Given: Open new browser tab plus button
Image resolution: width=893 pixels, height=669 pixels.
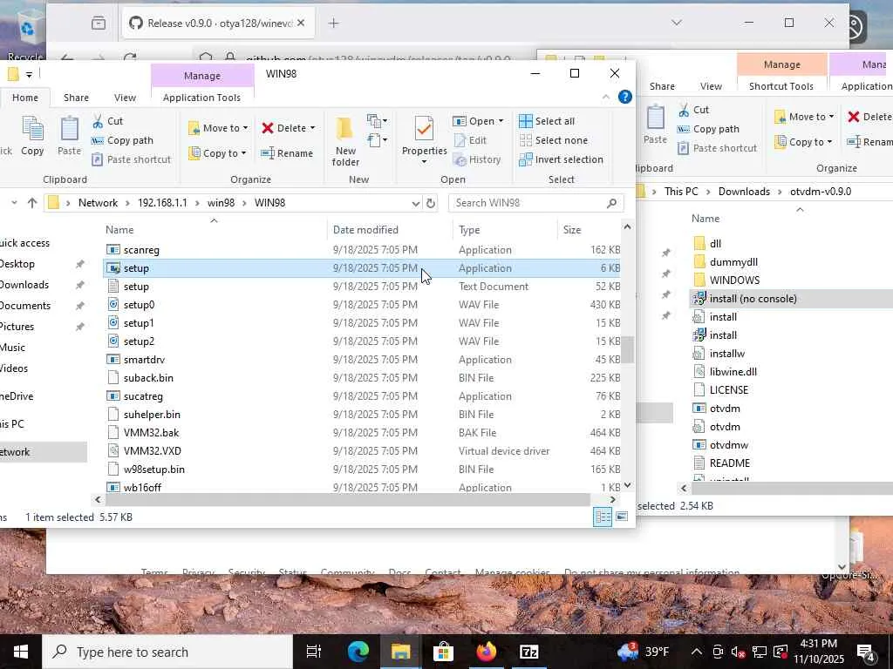Looking at the screenshot, I should [x=334, y=24].
